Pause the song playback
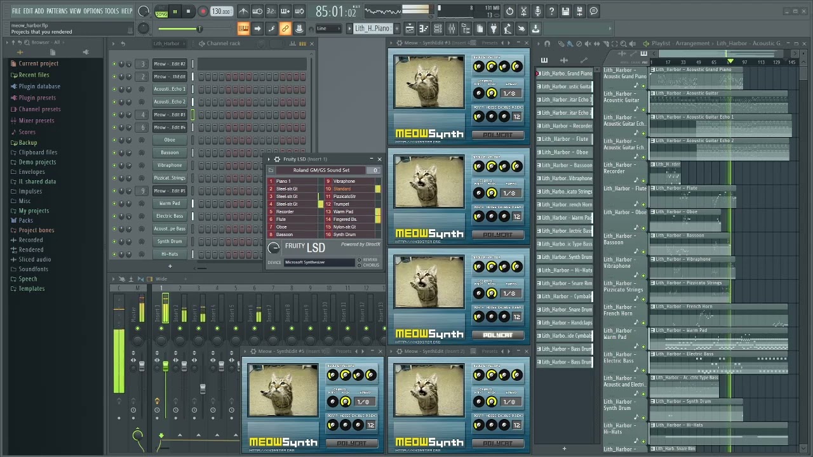The height and width of the screenshot is (457, 813). pyautogui.click(x=175, y=11)
